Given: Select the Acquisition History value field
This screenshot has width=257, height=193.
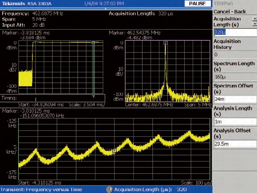Looking at the screenshot, I should point(235,54).
